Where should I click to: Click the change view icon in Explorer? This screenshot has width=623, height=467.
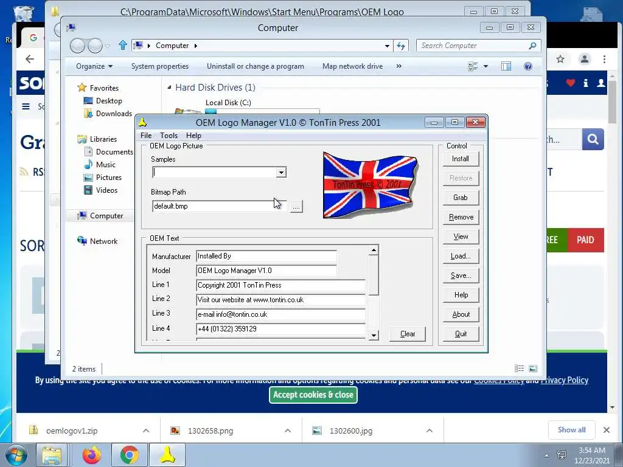coord(473,66)
